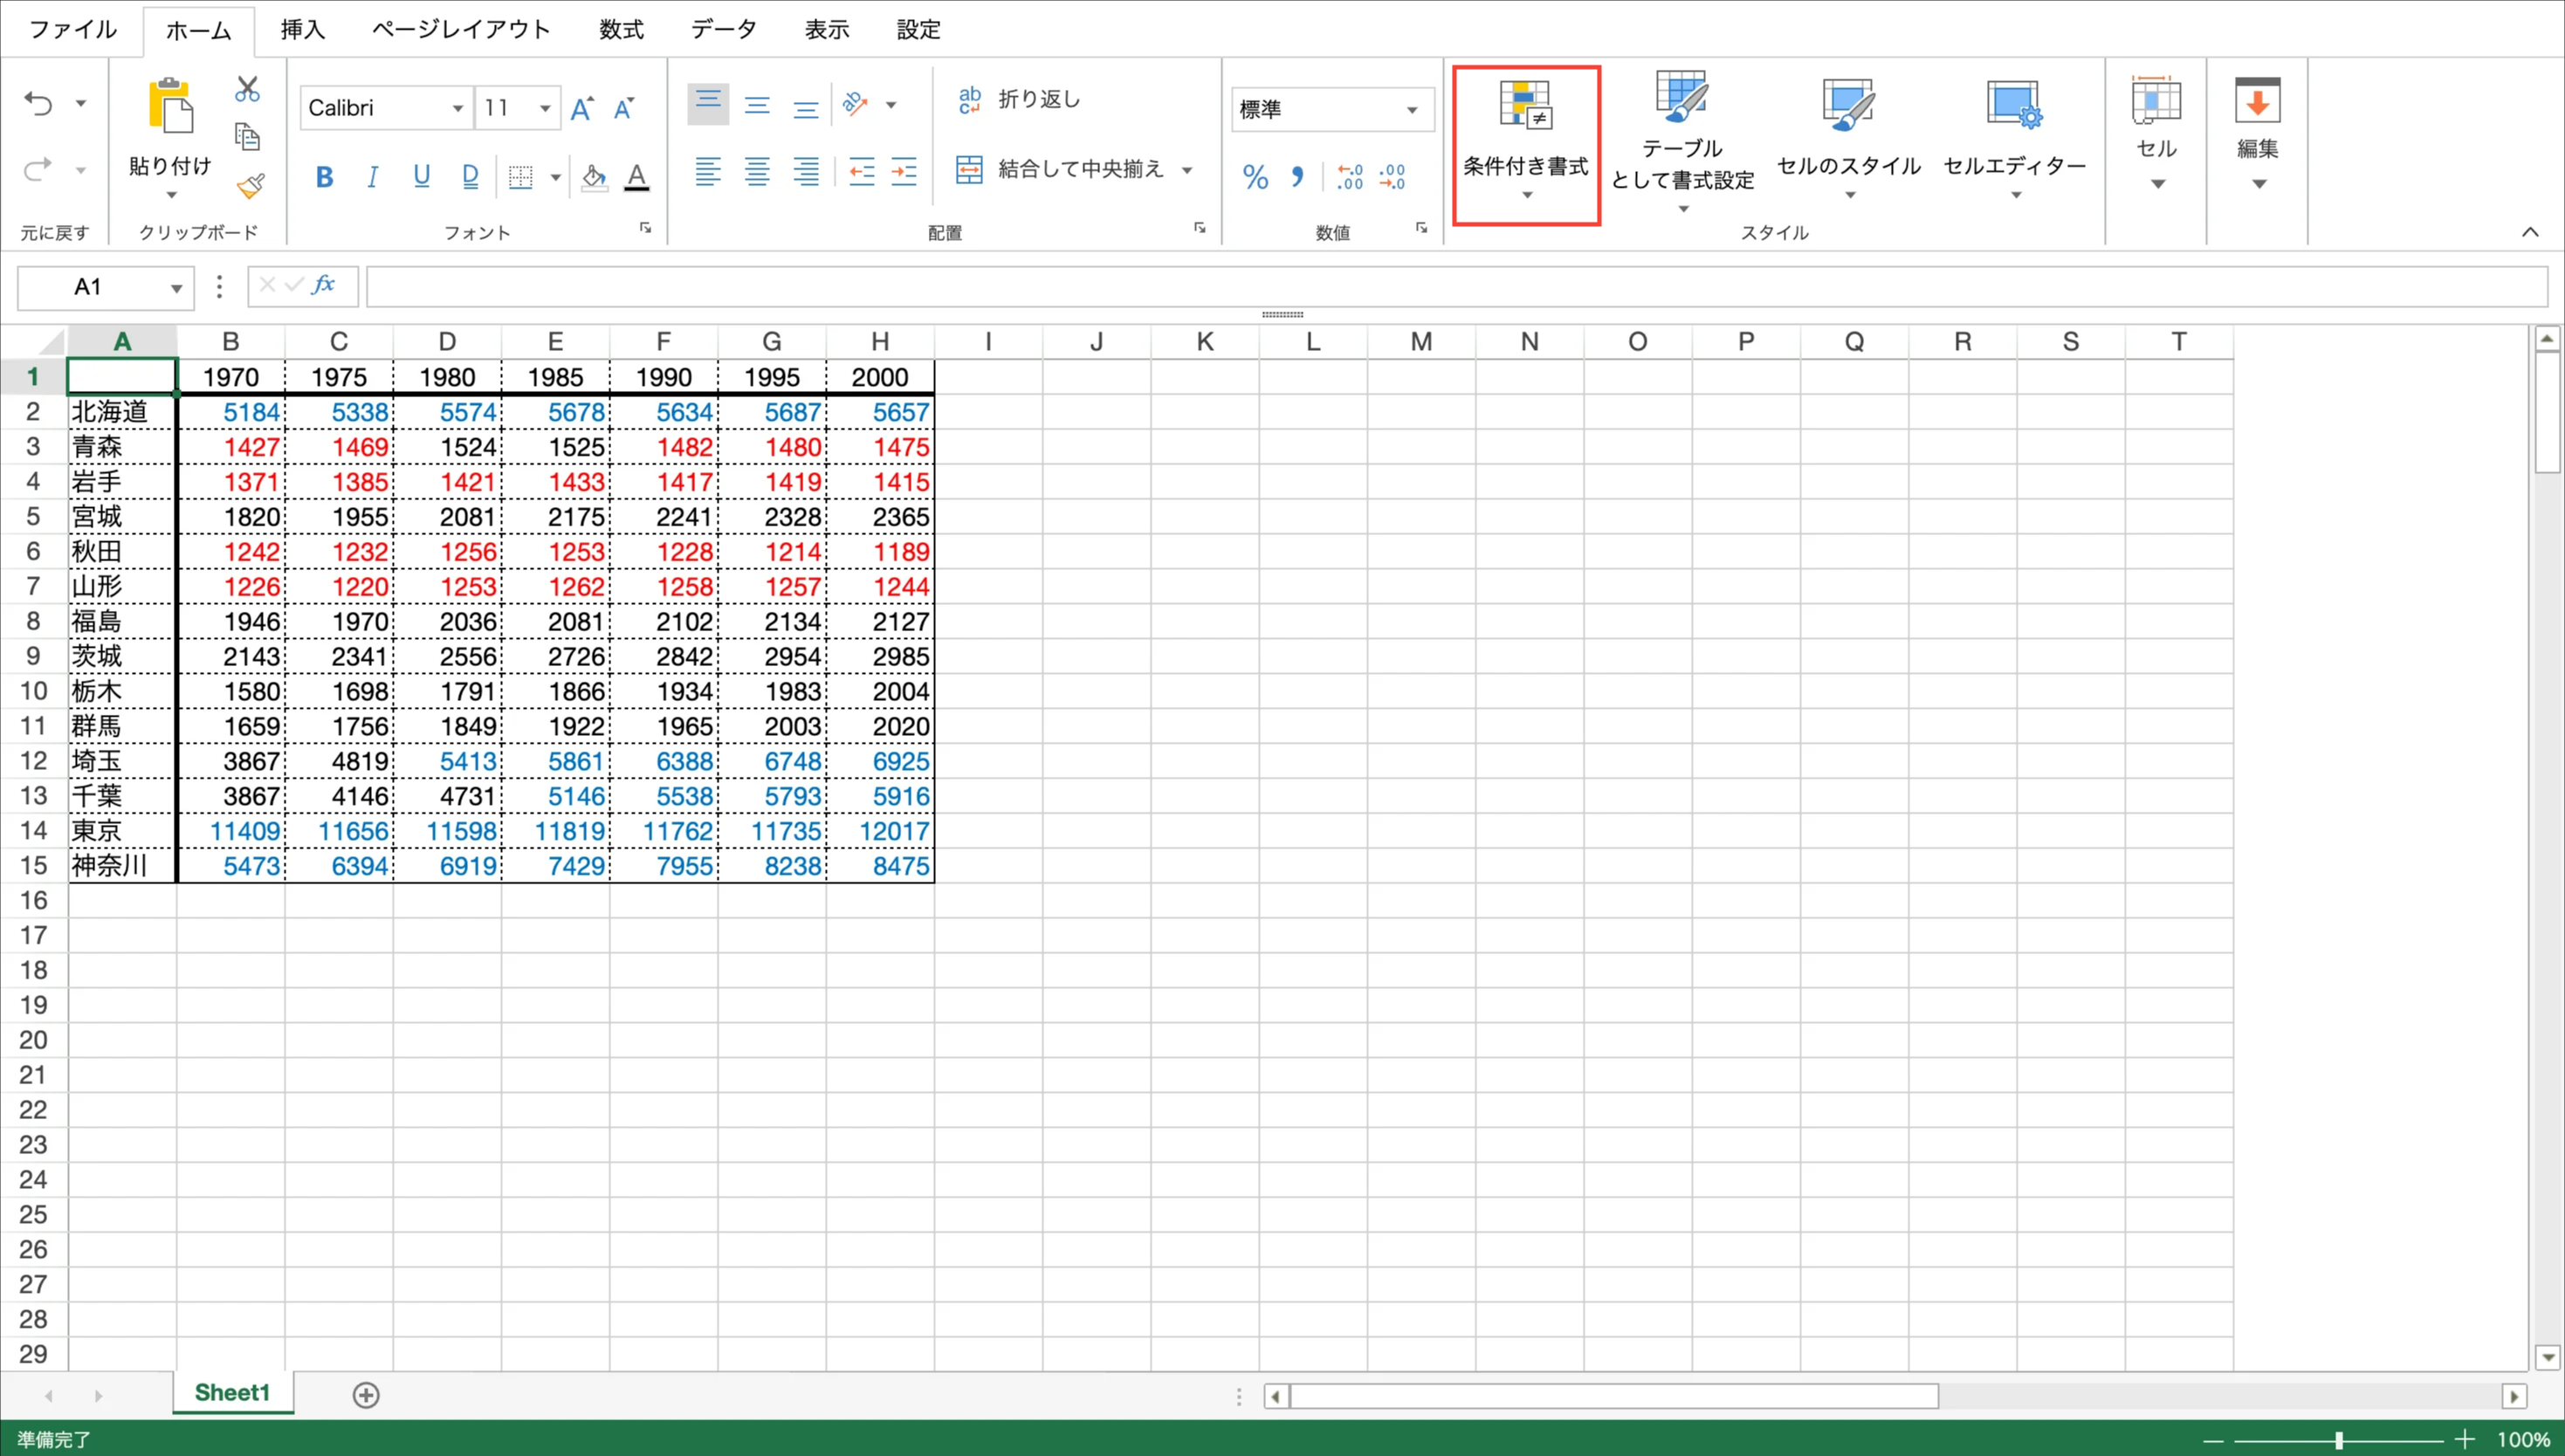This screenshot has width=2565, height=1456.
Task: Click the increase decimal places icon
Action: (x=1349, y=178)
